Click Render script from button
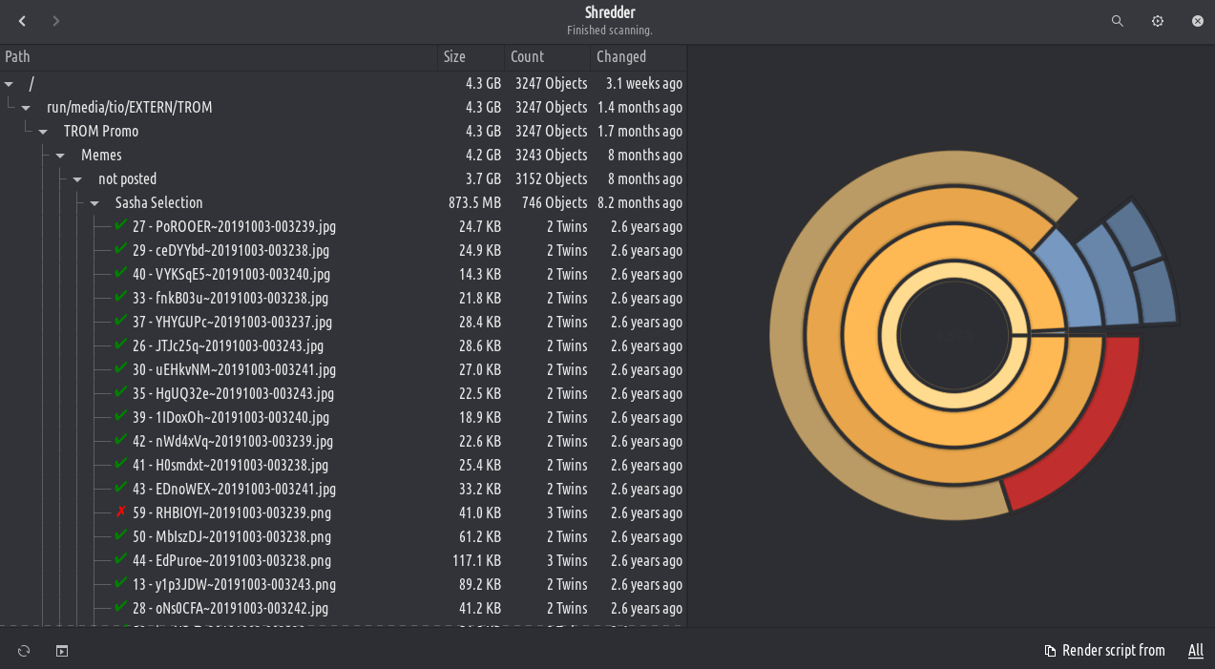Viewport: 1215px width, 669px height. click(1113, 651)
